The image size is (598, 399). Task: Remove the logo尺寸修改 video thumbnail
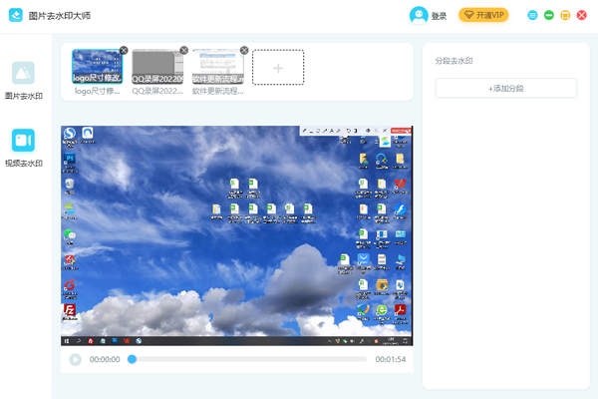coord(124,50)
